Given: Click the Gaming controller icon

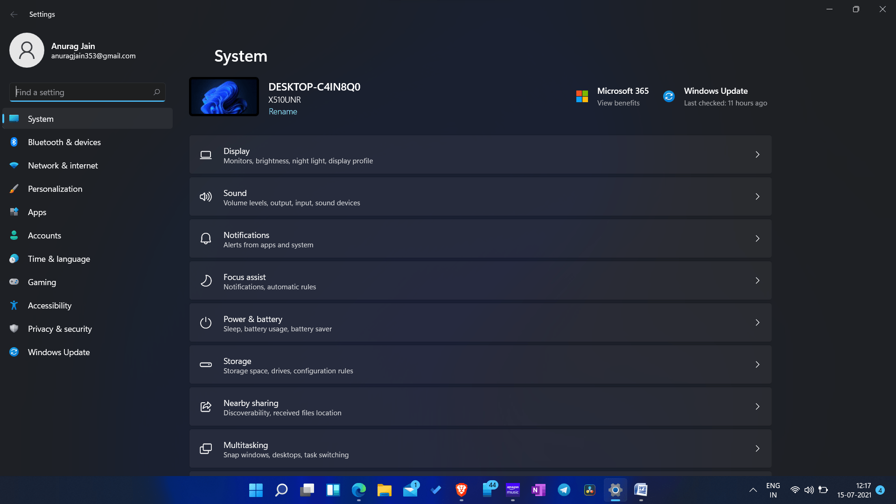Looking at the screenshot, I should [x=14, y=282].
